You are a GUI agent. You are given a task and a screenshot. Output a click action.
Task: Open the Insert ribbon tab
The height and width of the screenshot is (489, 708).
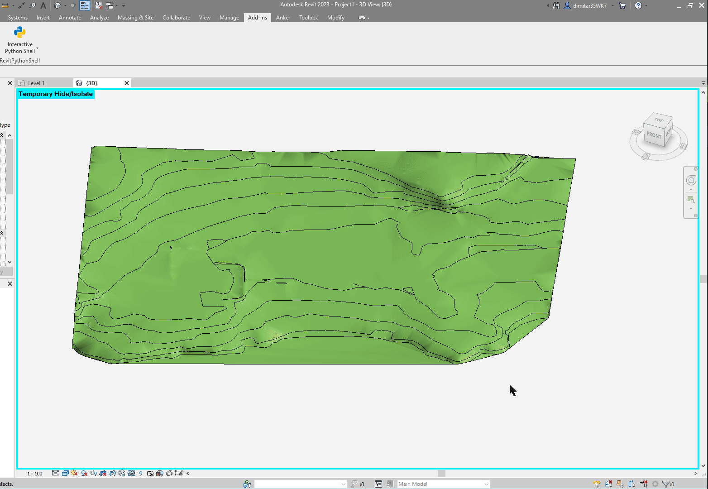pyautogui.click(x=43, y=18)
